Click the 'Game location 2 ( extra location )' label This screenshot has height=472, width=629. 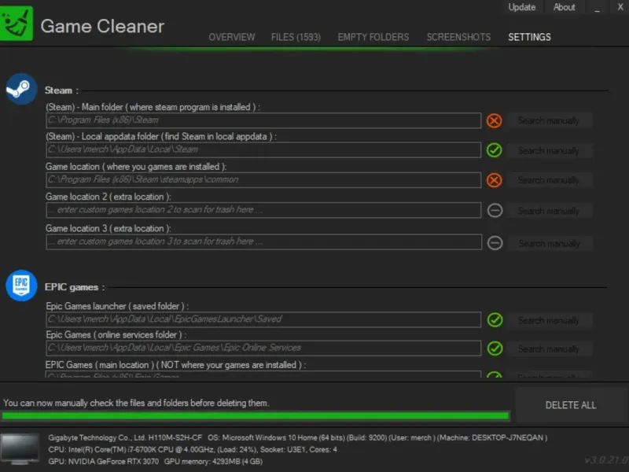coord(109,197)
